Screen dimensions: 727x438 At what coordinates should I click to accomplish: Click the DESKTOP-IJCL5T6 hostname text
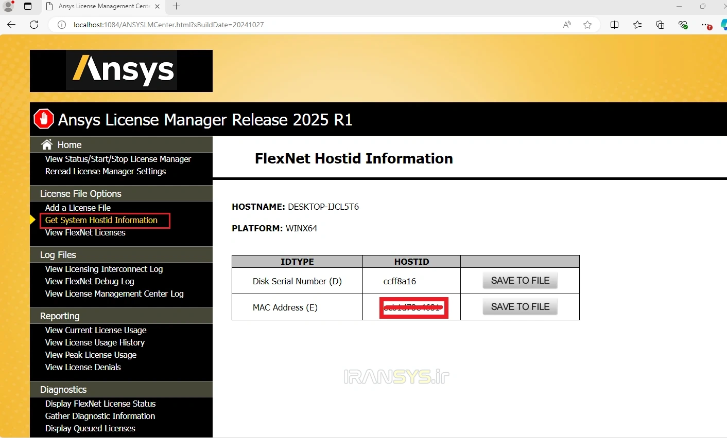323,207
